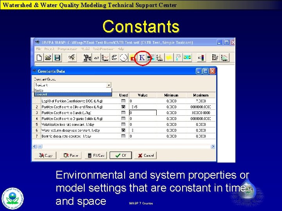Click row label 'Volatilization loss rate constant'
The image size is (282, 211).
coord(68,124)
